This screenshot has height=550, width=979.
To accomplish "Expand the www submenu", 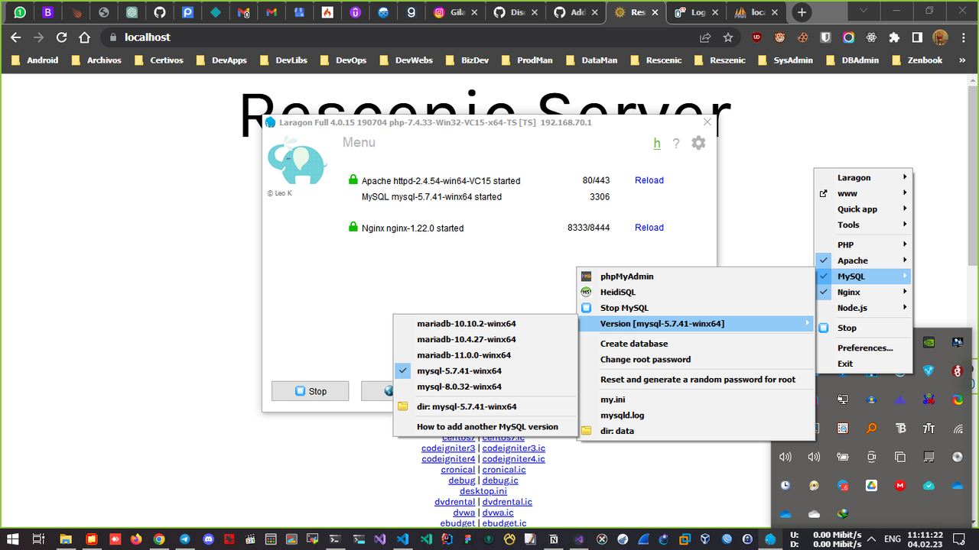I will pos(864,193).
